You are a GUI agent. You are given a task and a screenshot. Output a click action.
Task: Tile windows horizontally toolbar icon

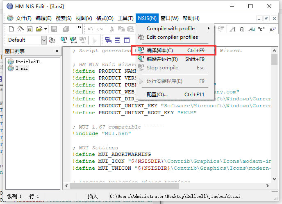[x=118, y=40]
